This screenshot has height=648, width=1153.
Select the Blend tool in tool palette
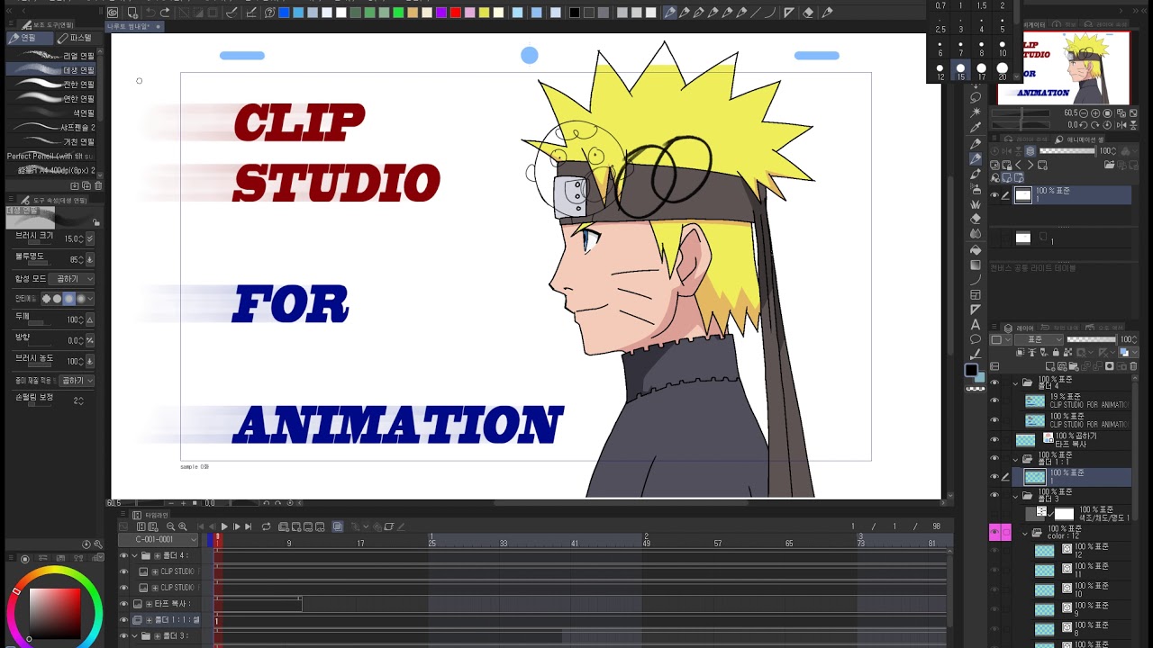[976, 234]
